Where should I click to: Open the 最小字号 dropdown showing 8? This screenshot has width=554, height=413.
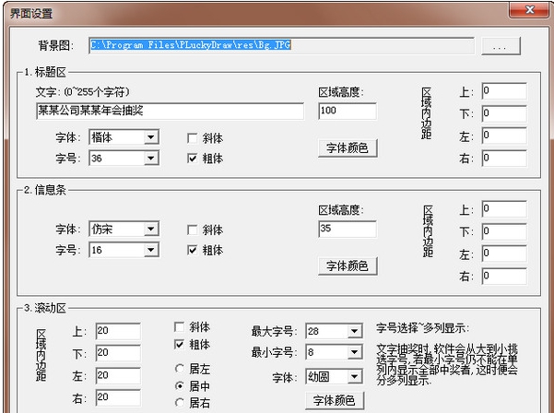click(335, 352)
